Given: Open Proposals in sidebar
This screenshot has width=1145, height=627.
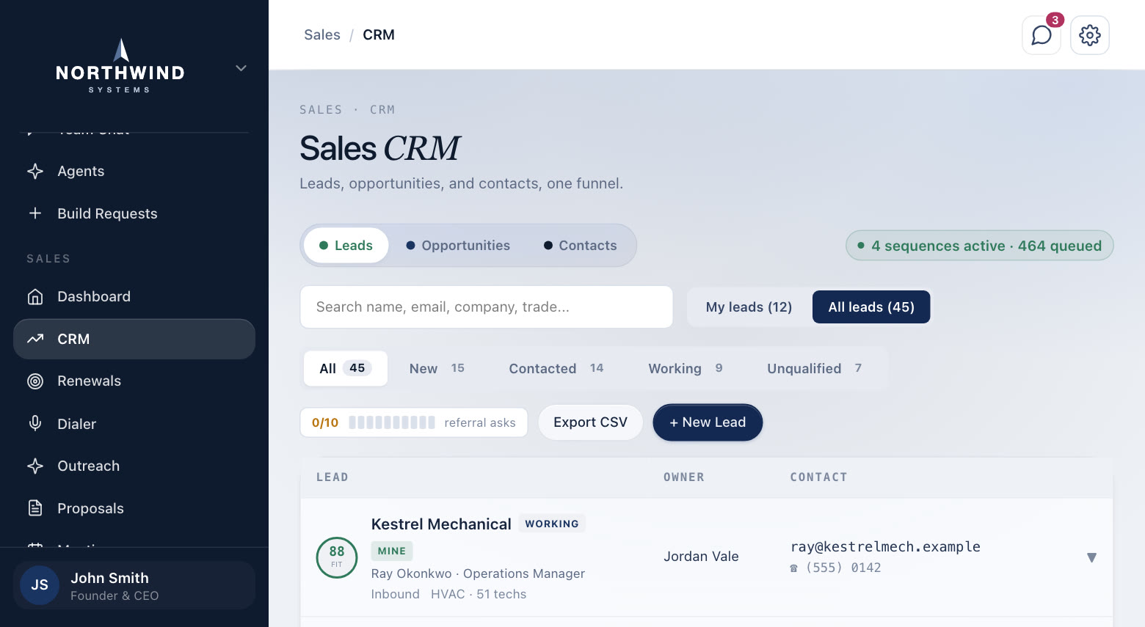Looking at the screenshot, I should [134, 508].
